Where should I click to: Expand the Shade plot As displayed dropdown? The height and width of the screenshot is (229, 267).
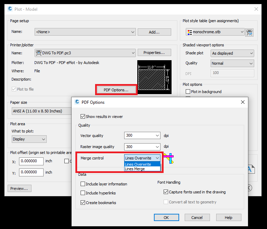click(x=232, y=53)
